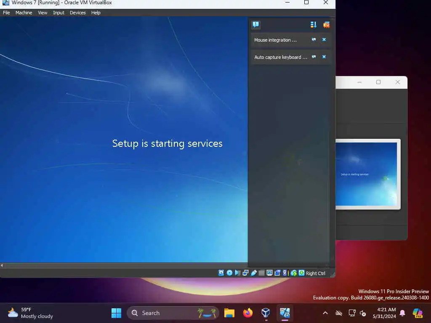Toggle the notification center panel icon
The width and height of the screenshot is (431, 323).
(255, 25)
